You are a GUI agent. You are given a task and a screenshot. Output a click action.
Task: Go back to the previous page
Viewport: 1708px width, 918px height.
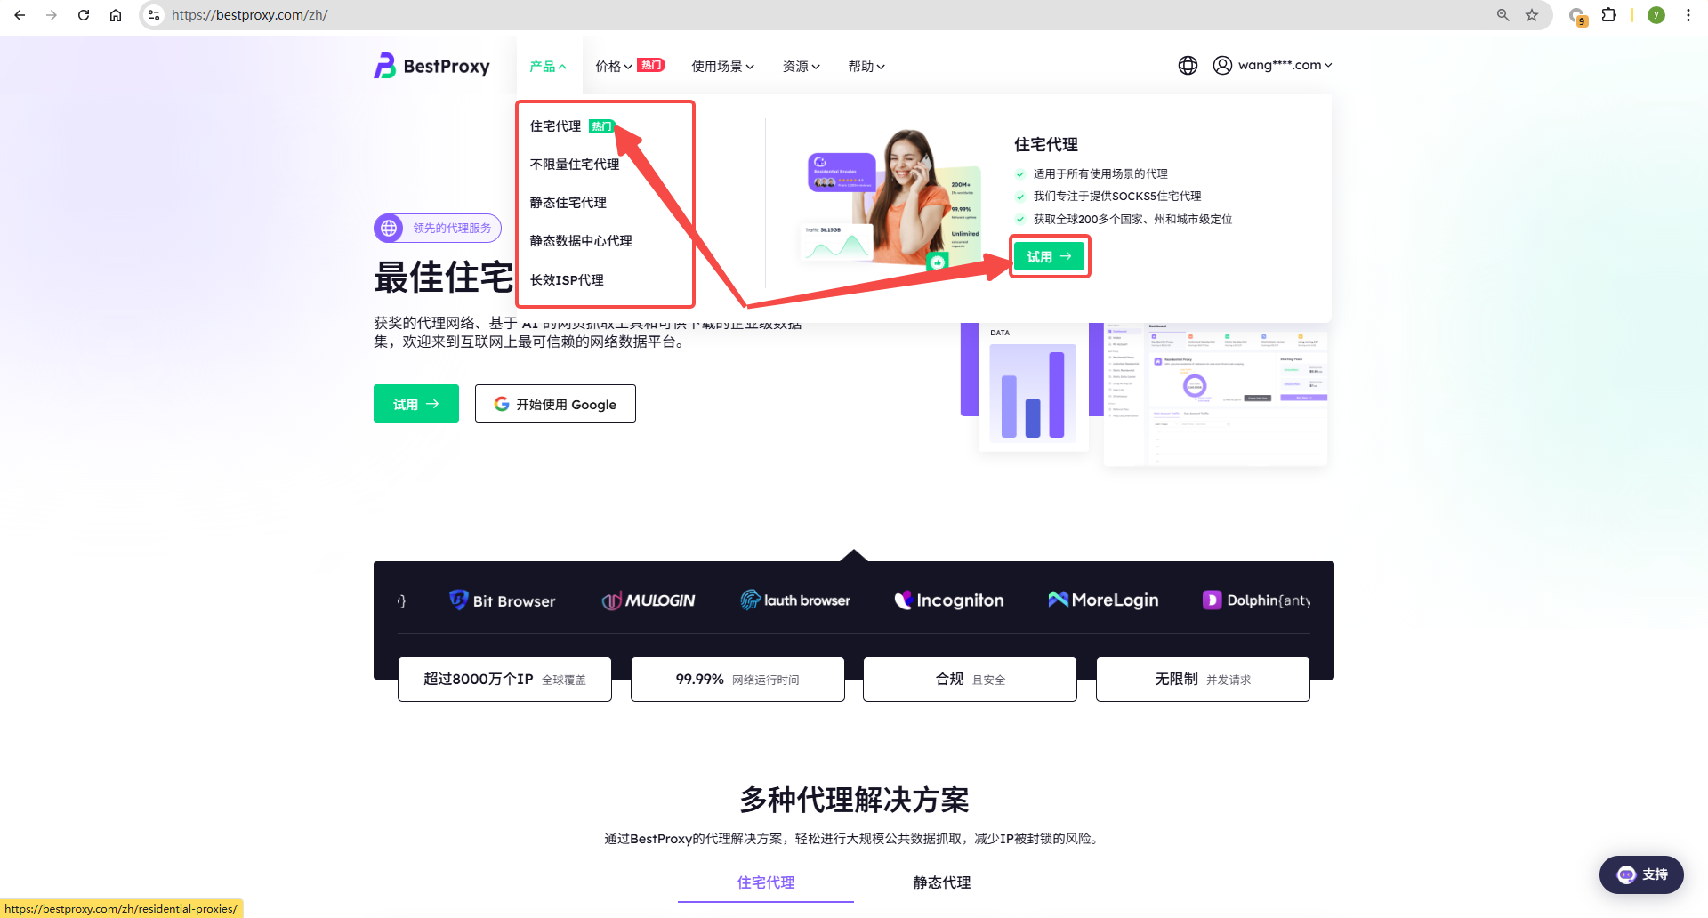click(x=20, y=15)
